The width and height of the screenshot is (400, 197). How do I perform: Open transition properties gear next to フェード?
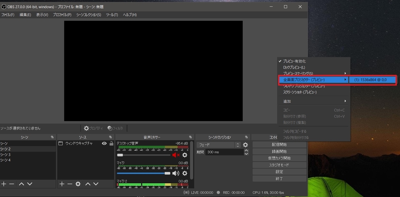click(245, 145)
